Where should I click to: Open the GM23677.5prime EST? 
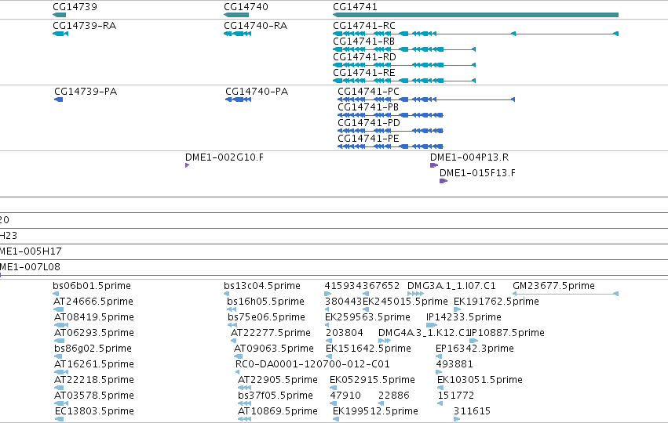tap(554, 286)
